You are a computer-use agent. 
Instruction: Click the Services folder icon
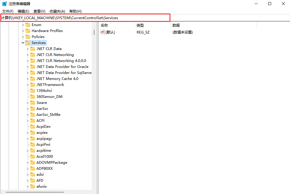(x=28, y=43)
